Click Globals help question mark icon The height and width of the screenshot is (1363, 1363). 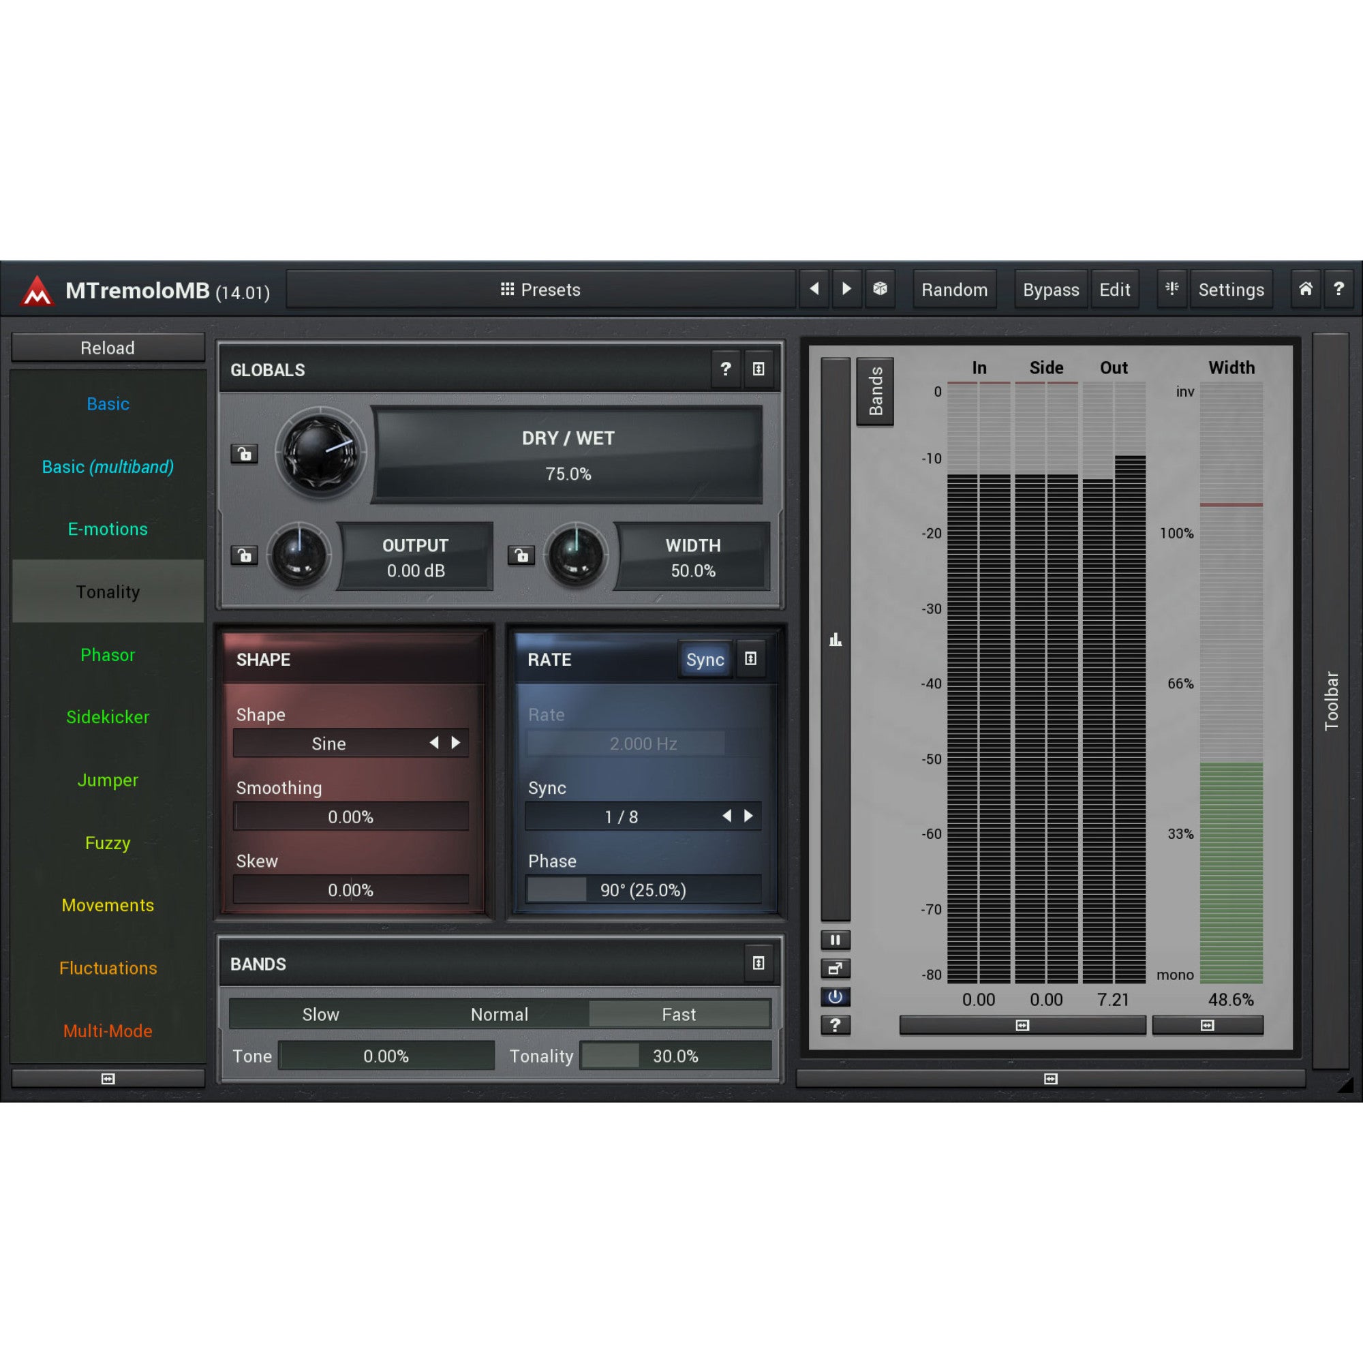(x=725, y=369)
